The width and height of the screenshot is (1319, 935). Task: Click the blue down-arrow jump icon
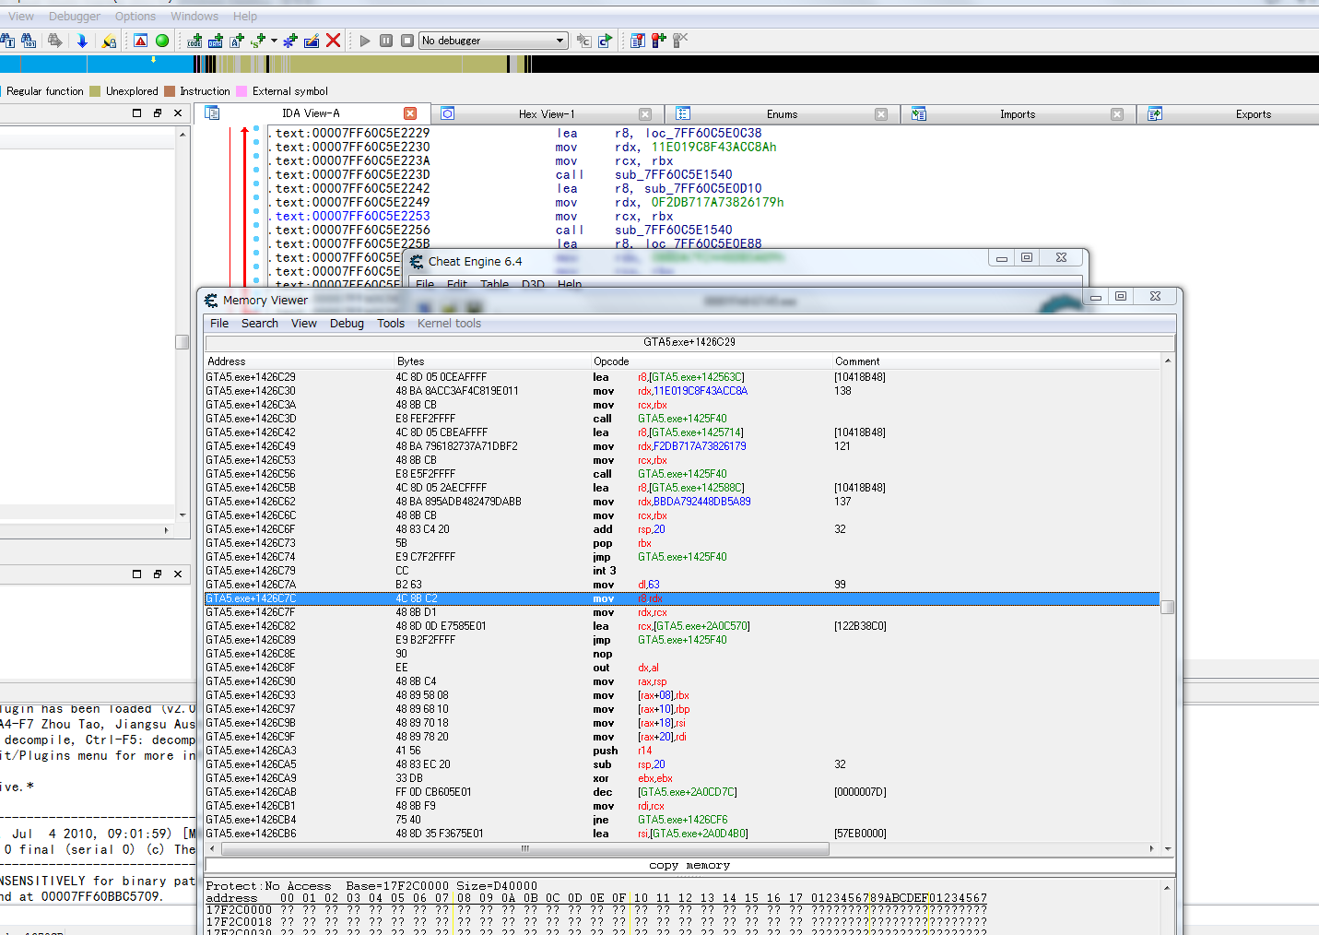coord(82,41)
